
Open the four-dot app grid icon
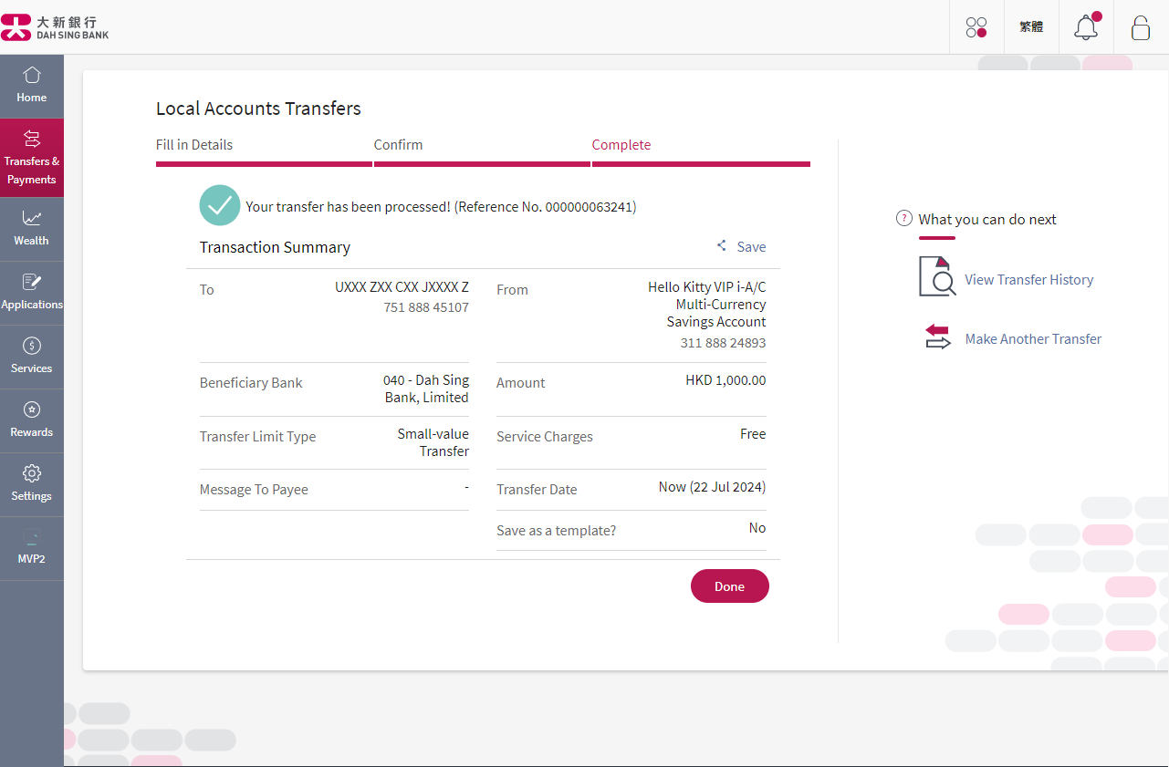coord(976,27)
